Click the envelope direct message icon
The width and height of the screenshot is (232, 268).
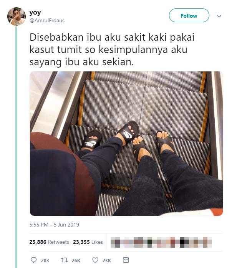coord(126,260)
